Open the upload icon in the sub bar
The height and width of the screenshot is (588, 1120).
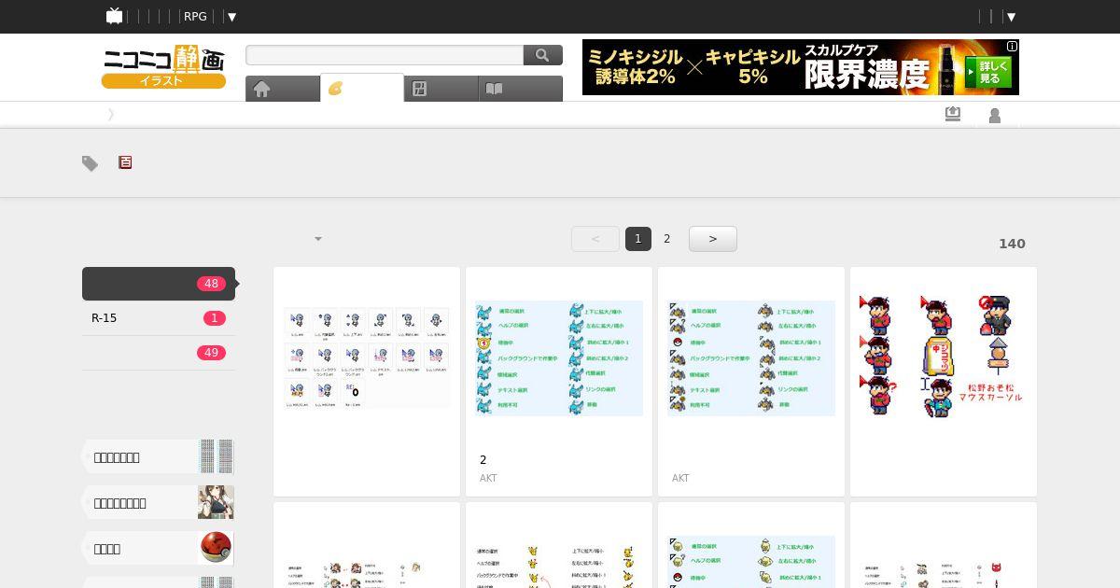pos(952,114)
